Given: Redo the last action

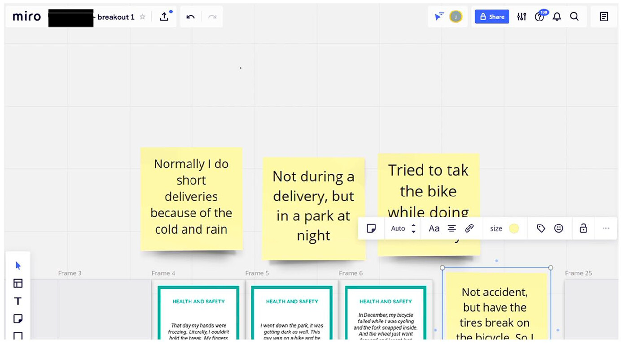Looking at the screenshot, I should click(212, 17).
